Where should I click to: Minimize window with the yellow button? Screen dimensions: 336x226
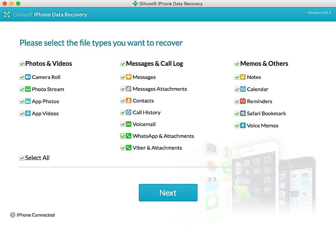pyautogui.click(x=11, y=4)
